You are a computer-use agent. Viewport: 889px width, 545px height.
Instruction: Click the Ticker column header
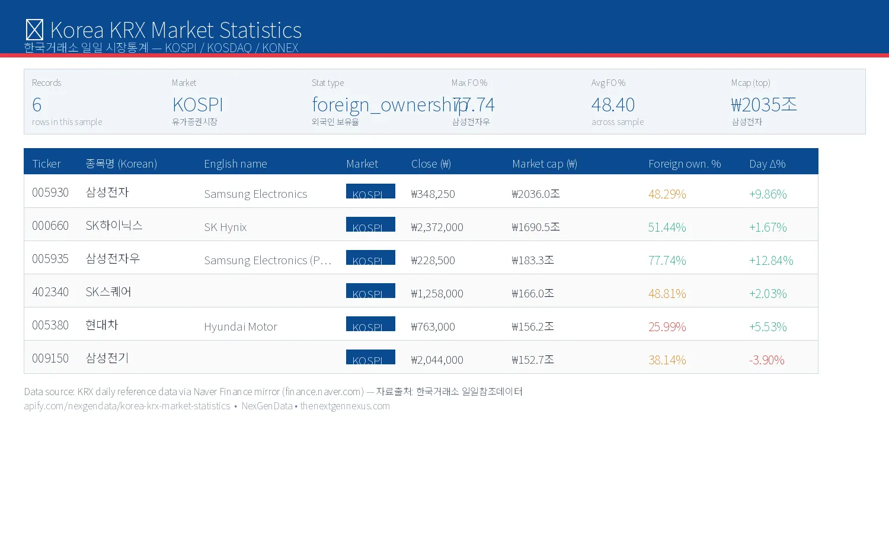click(46, 164)
